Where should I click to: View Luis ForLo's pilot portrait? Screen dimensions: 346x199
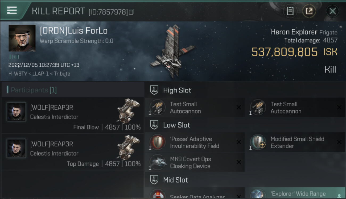(22, 38)
